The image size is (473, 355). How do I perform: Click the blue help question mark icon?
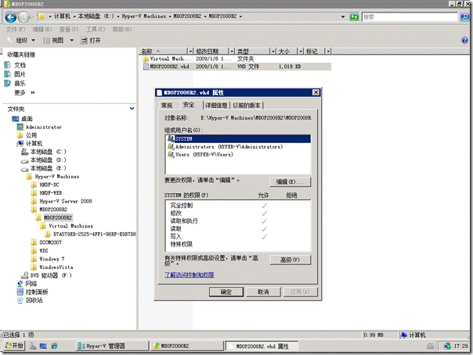coord(464,41)
